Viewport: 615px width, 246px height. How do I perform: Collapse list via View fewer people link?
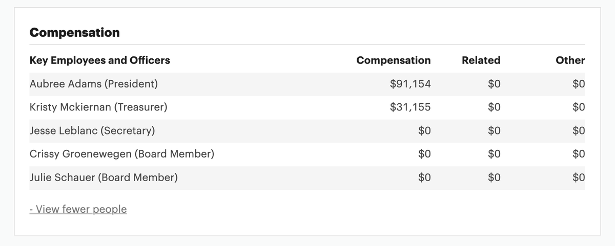78,209
